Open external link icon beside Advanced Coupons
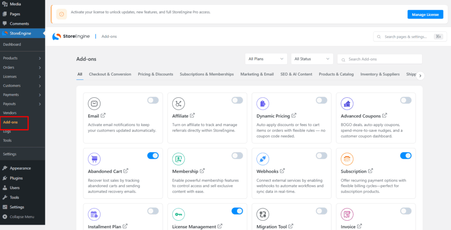 [384, 115]
